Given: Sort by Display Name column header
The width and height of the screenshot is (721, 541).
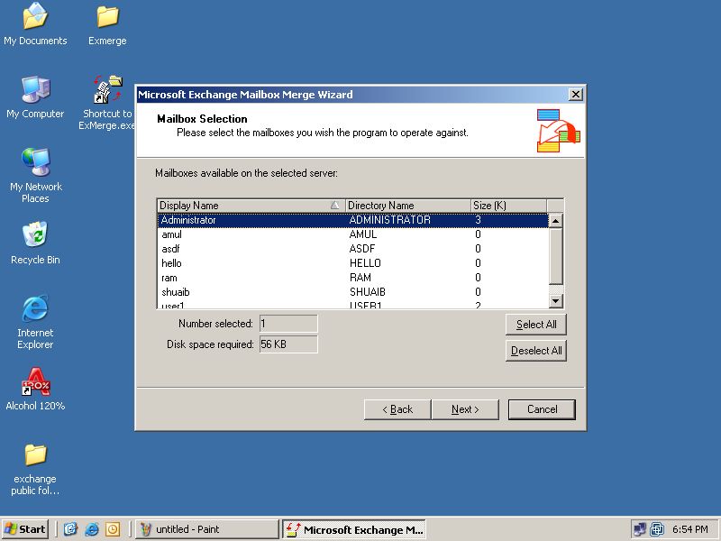Looking at the screenshot, I should click(x=251, y=206).
